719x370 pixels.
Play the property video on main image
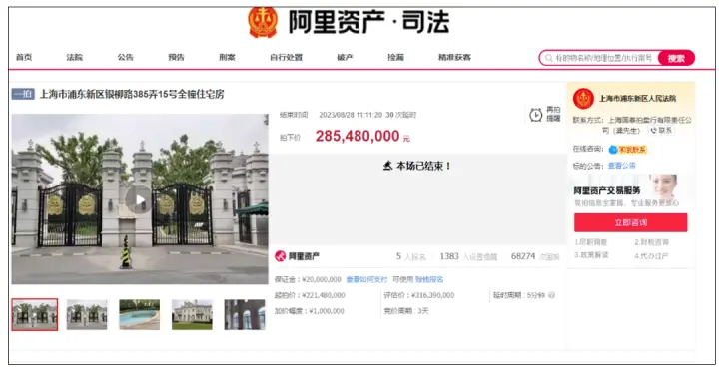(139, 199)
